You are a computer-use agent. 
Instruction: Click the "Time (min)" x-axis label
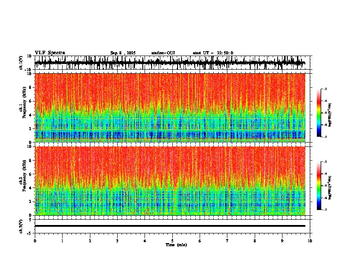[x=176, y=245]
